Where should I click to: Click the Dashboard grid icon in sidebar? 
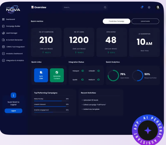(x=3, y=19)
